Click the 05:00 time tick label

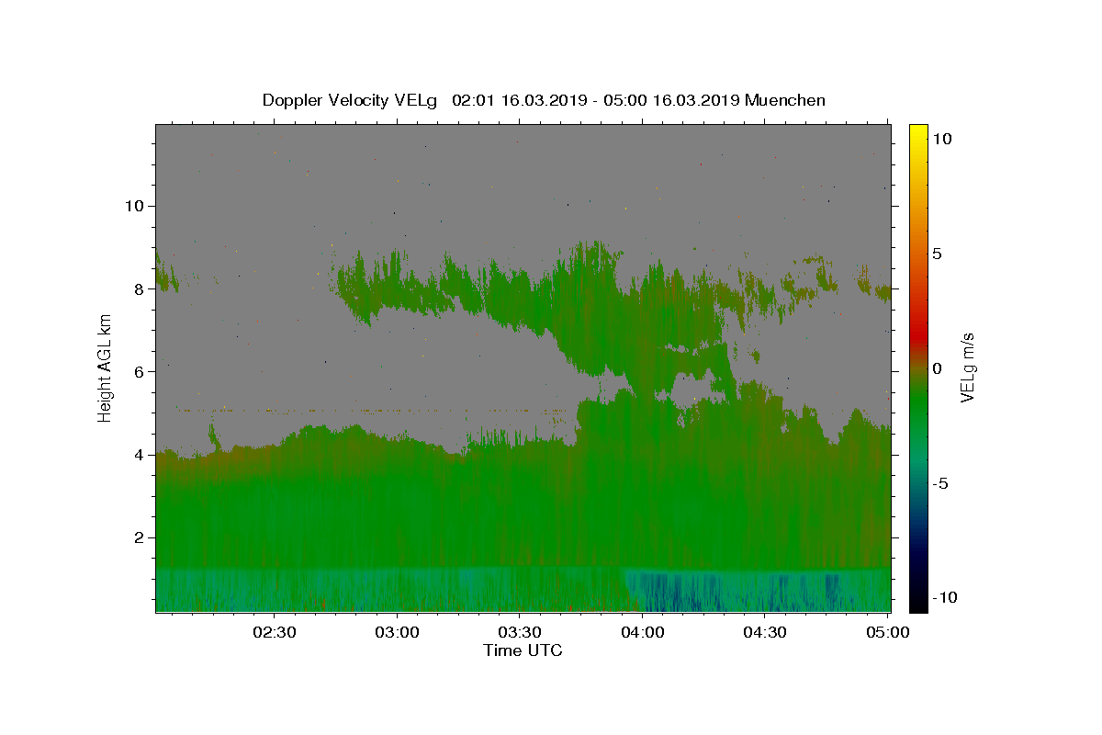[x=887, y=632]
